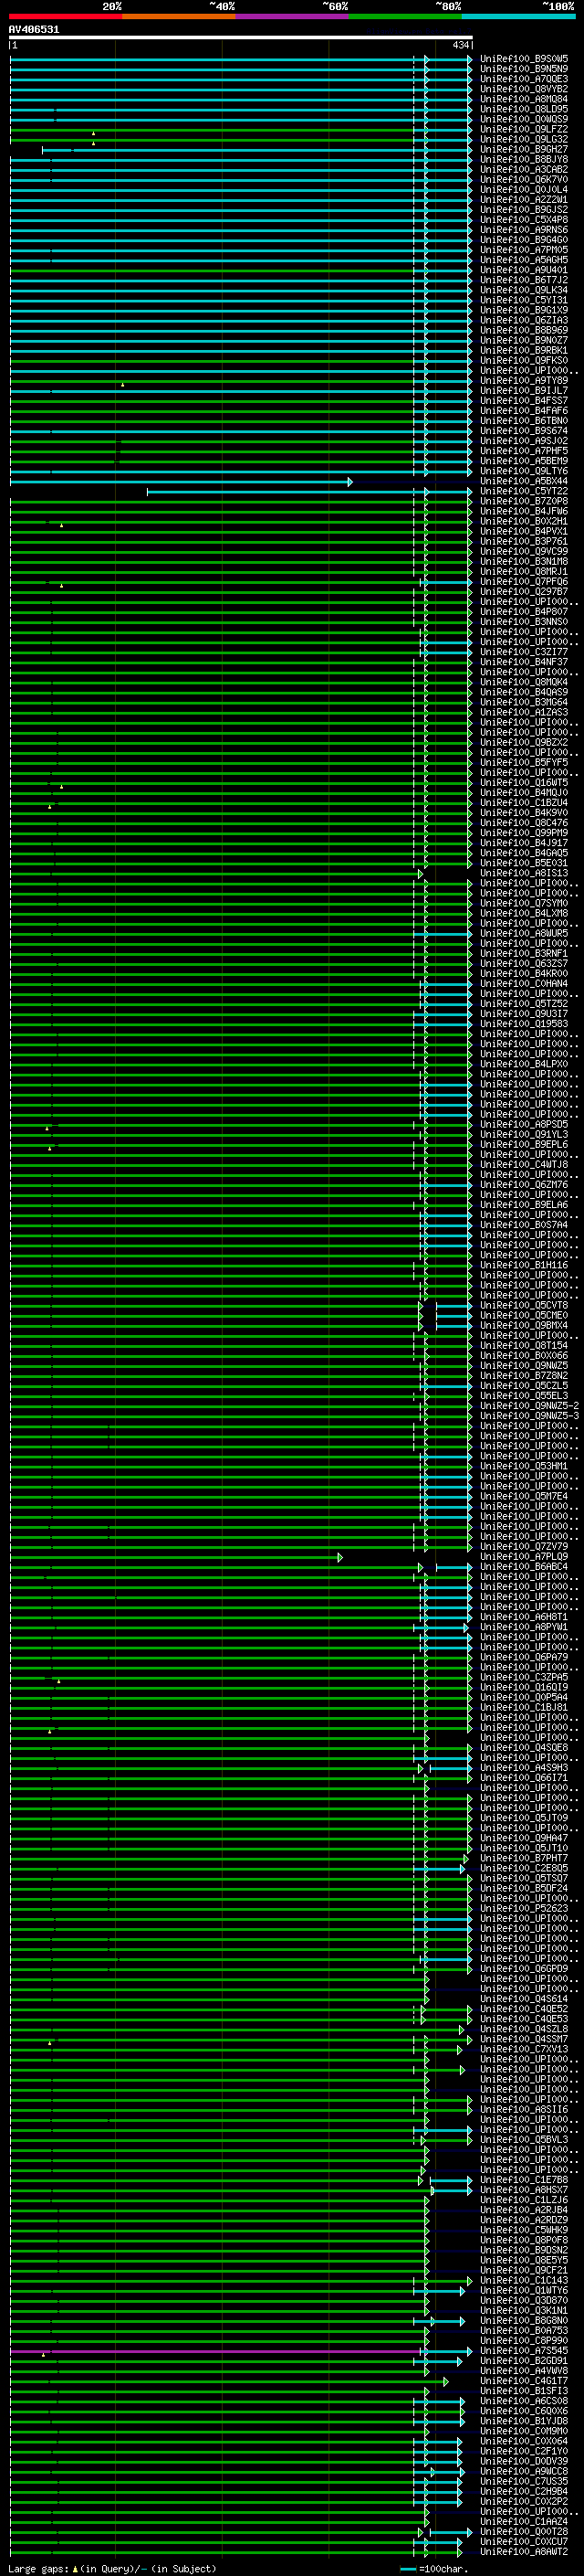Image resolution: width=584 pixels, height=2576 pixels.
Task: Select the UniRef100_C0XCU7 entry
Action: [x=524, y=2542]
